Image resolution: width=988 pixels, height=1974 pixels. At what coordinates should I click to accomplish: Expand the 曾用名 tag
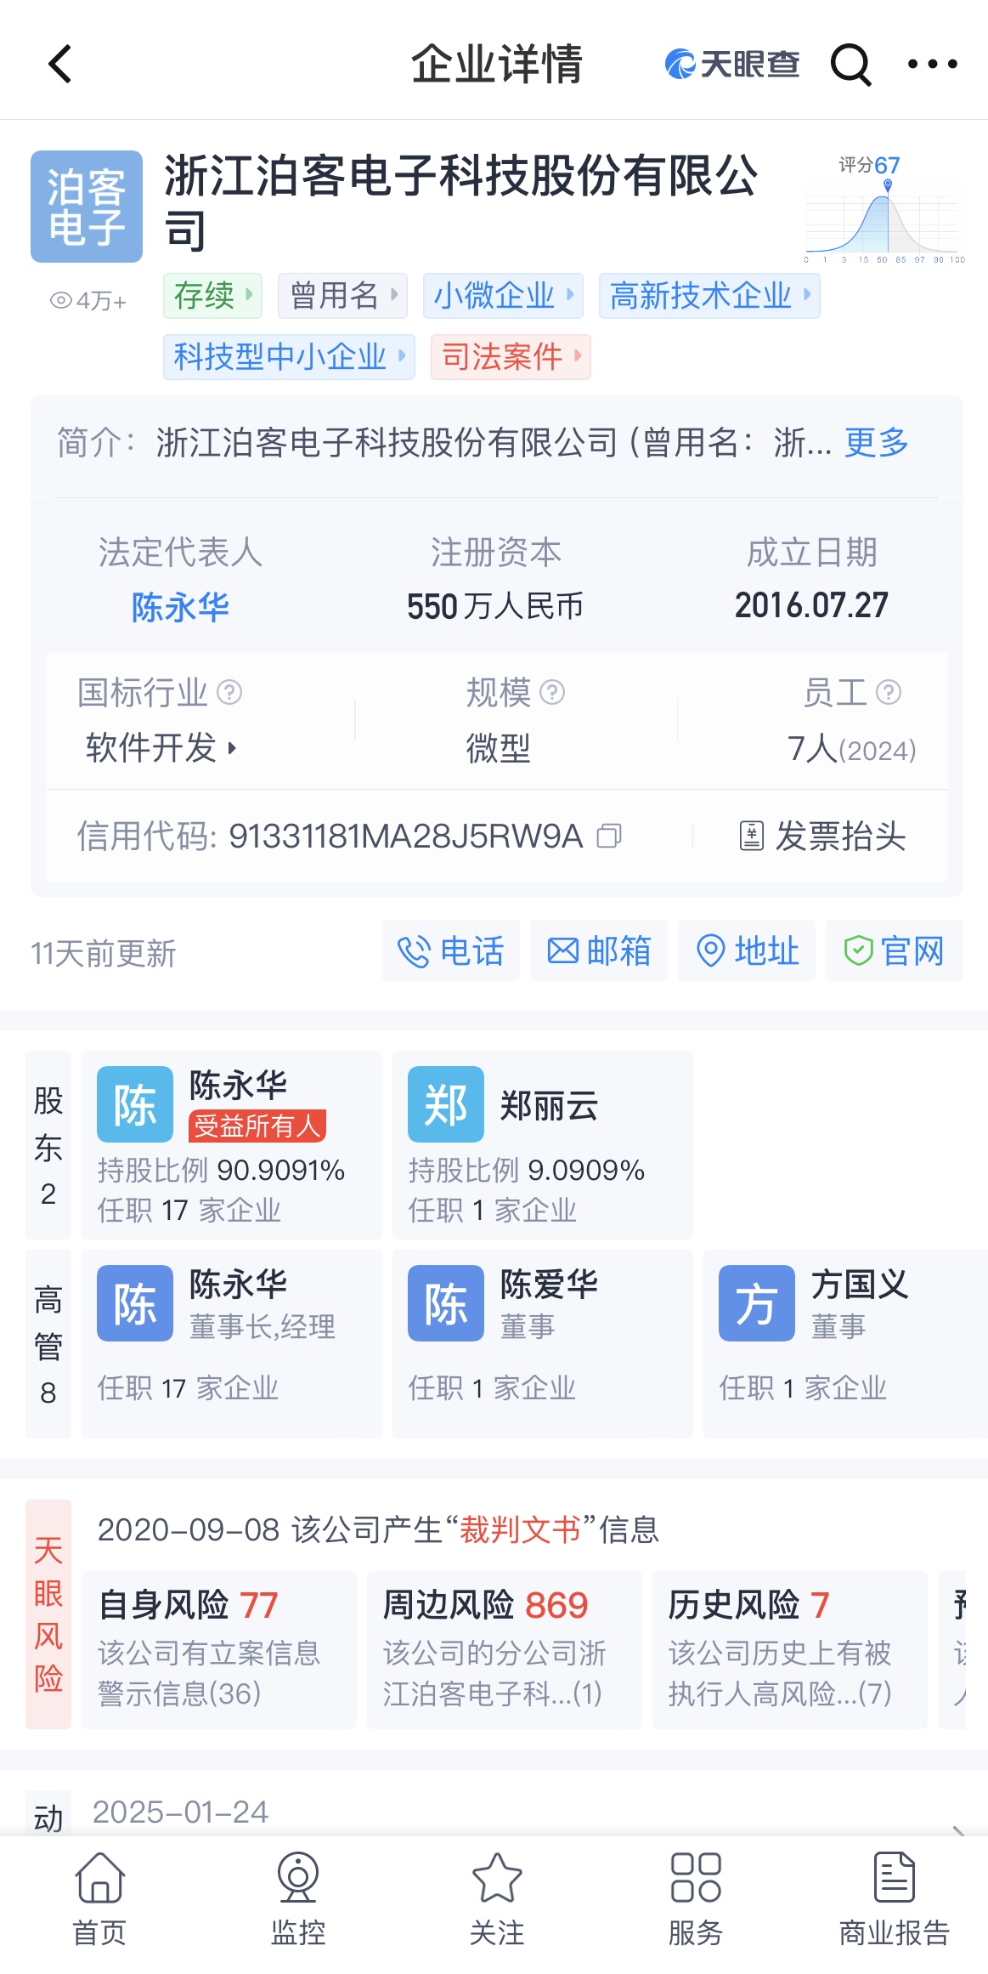tap(343, 296)
